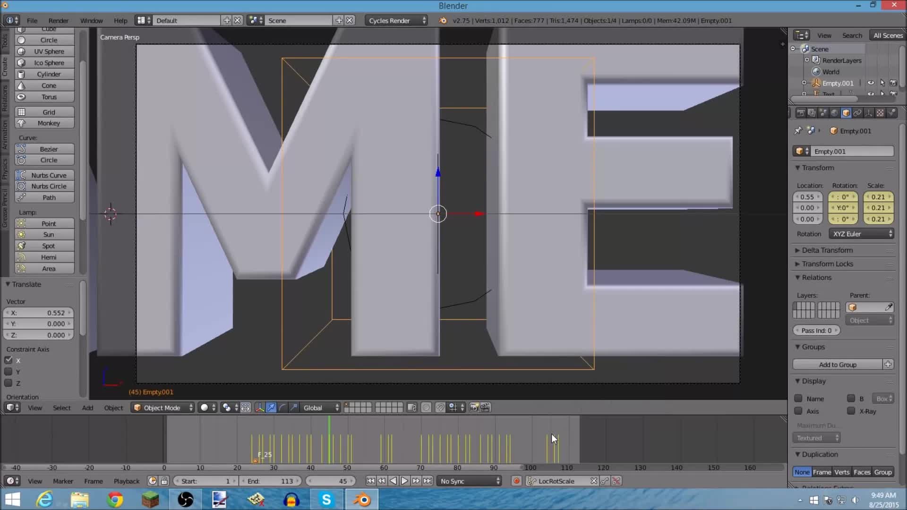The height and width of the screenshot is (510, 907).
Task: Click the Object Mode dropdown
Action: pyautogui.click(x=161, y=407)
